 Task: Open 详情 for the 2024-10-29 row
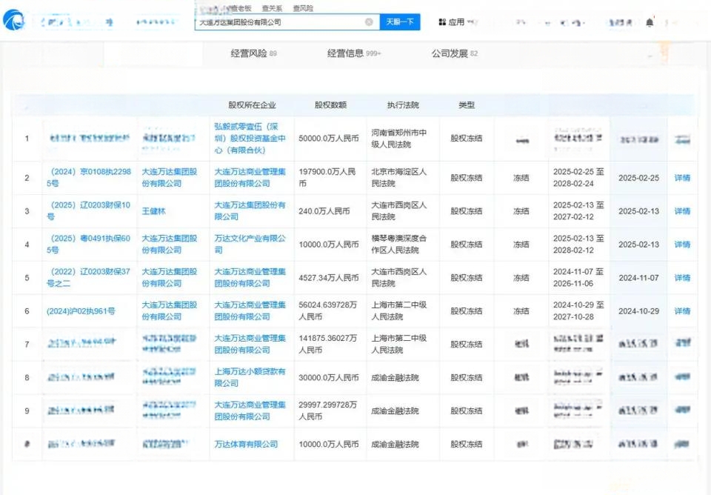(x=682, y=310)
